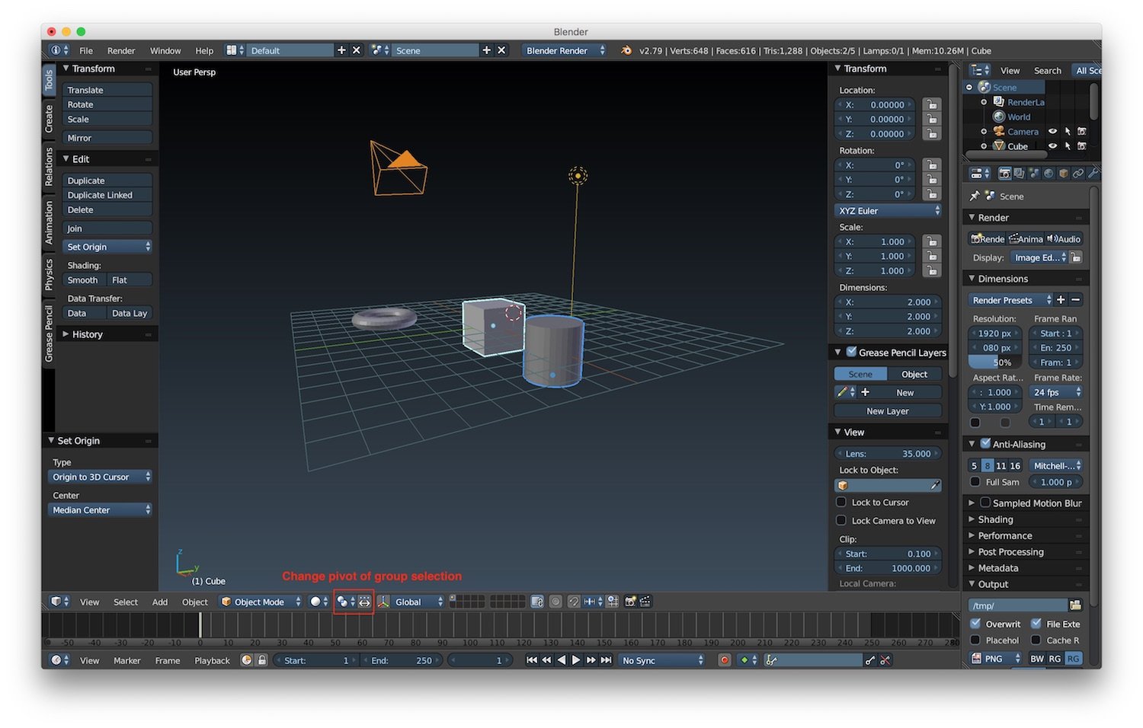
Task: Open the Render menu in top bar
Action: pos(121,50)
